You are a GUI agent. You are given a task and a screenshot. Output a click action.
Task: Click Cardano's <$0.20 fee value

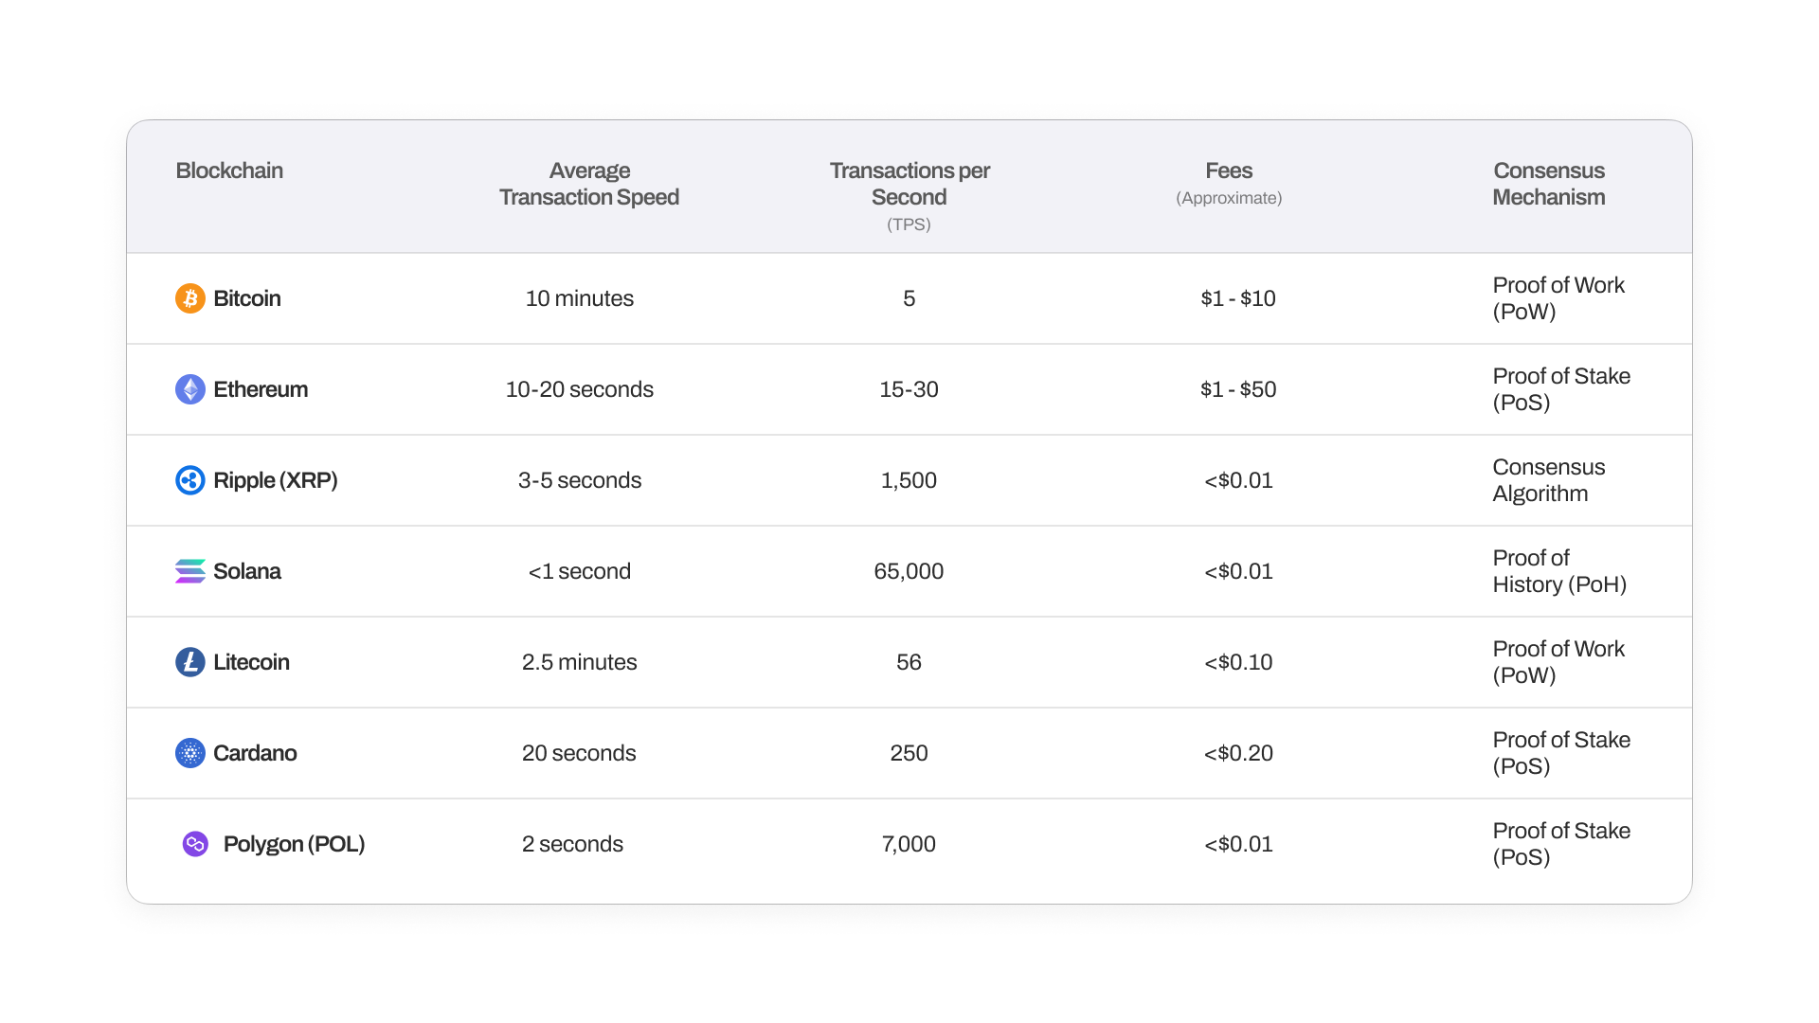[1238, 753]
